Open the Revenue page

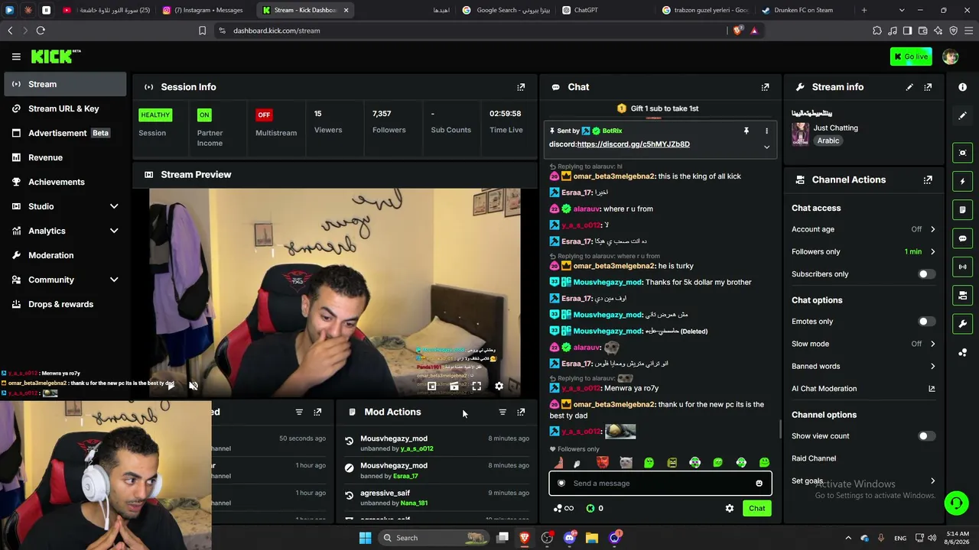click(x=65, y=157)
